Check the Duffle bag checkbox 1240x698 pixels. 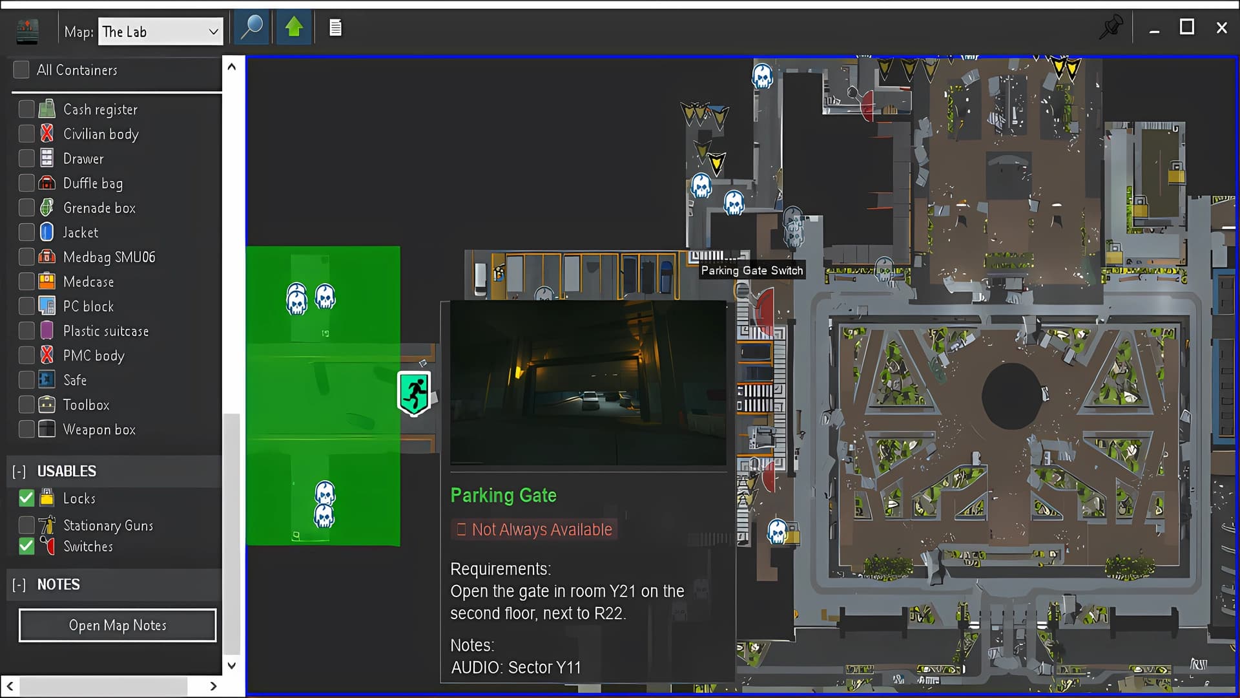click(x=26, y=183)
